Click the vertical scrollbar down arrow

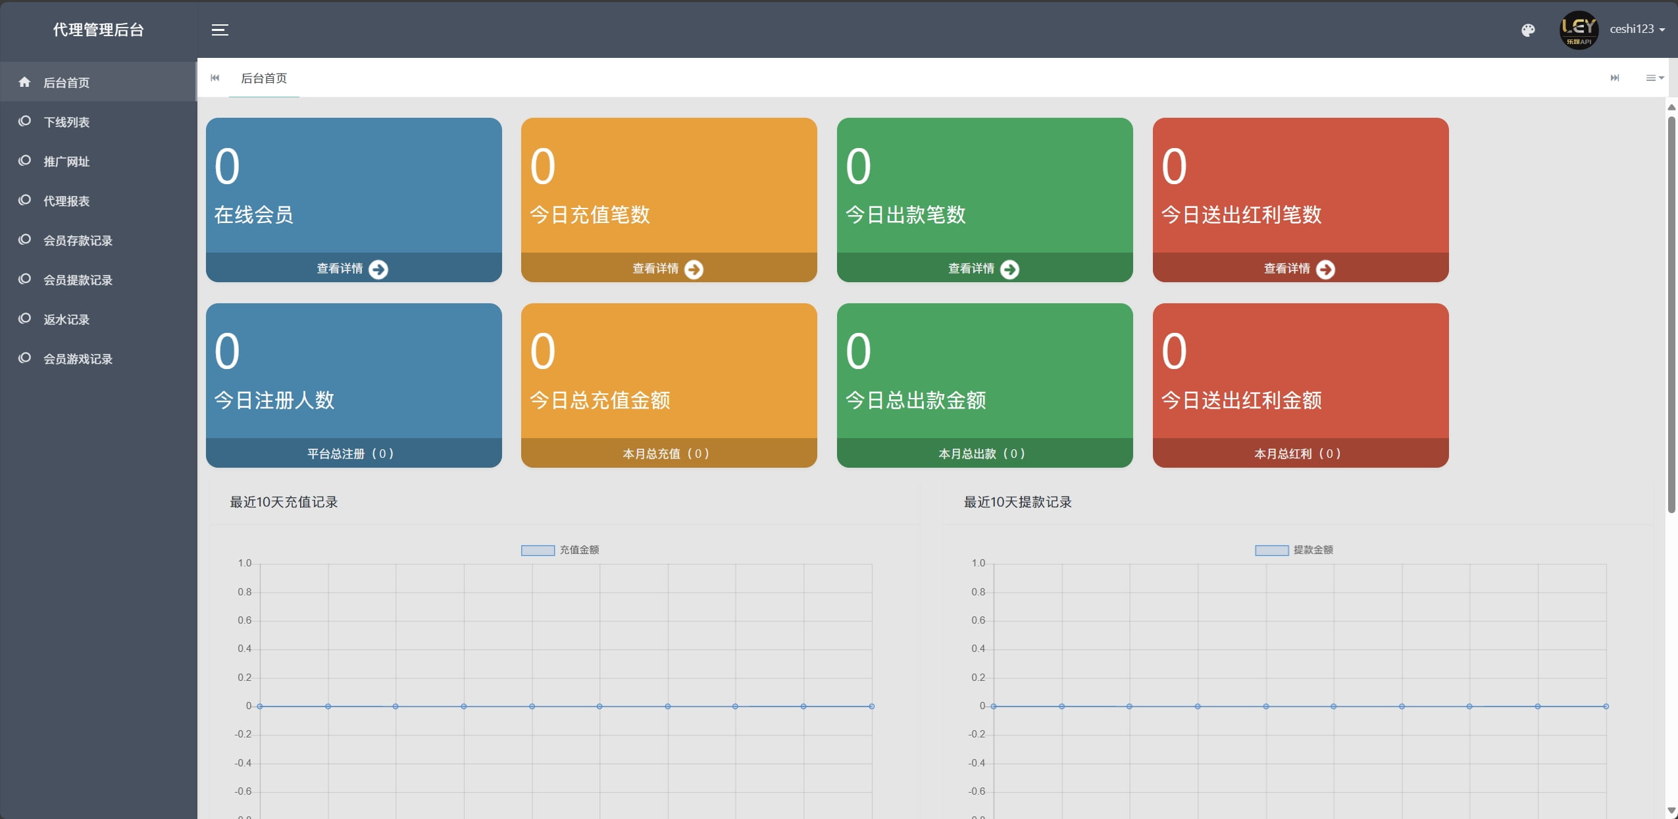point(1671,810)
